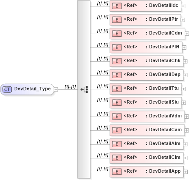Image resolution: width=189 pixels, height=180 pixels.
Task: Click the E icon of DevDetailIdc
Action: pyautogui.click(x=117, y=6)
